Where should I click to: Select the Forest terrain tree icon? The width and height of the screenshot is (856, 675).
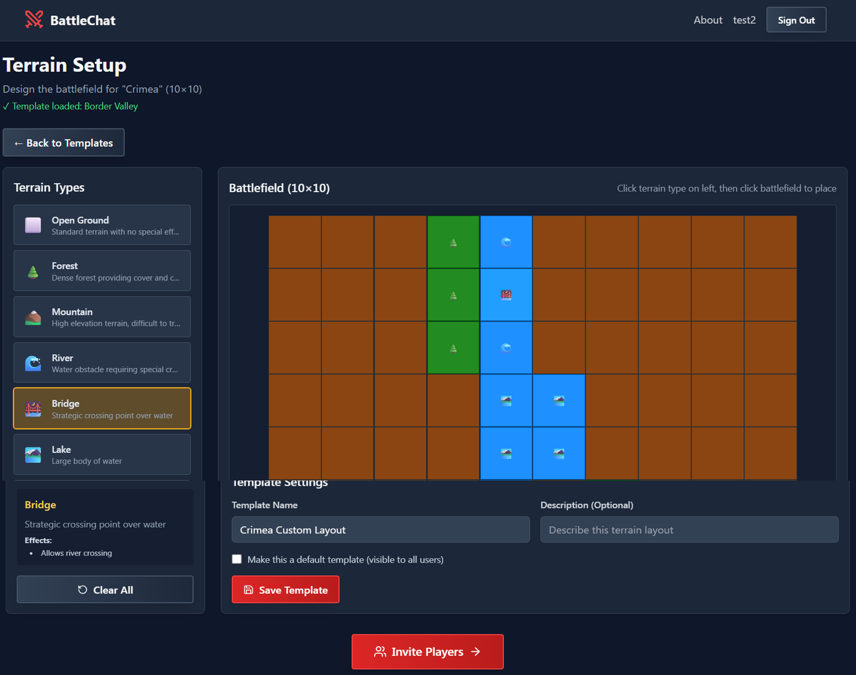[x=33, y=271]
